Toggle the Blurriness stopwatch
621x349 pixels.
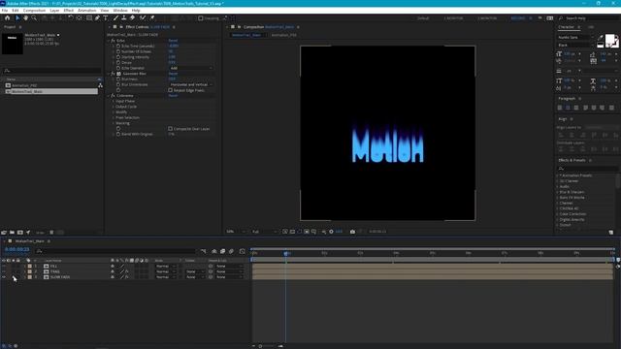pyautogui.click(x=118, y=79)
